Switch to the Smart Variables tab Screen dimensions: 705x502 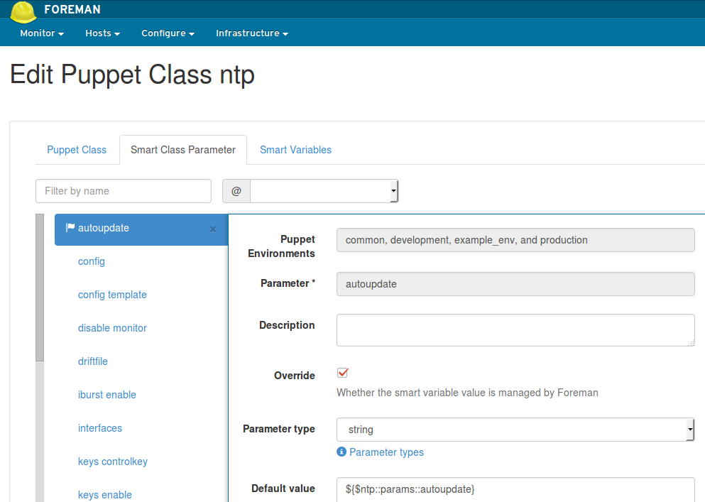point(295,150)
